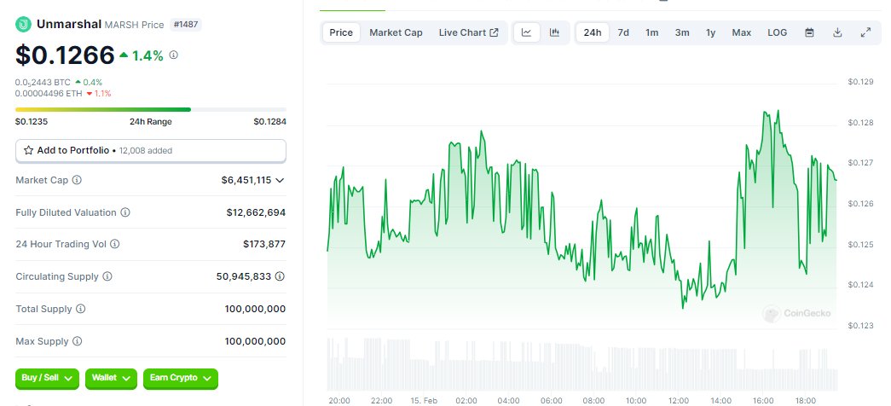Toggle LOG scale on chart

point(778,33)
